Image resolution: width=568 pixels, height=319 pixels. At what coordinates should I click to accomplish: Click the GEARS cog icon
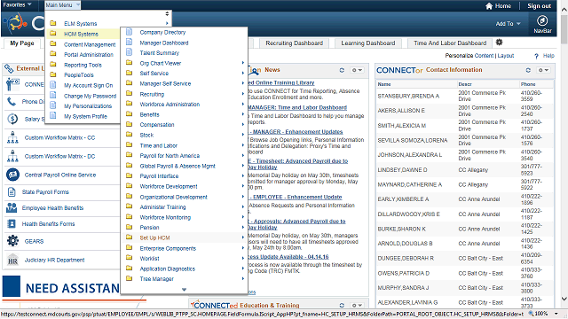(x=12, y=241)
